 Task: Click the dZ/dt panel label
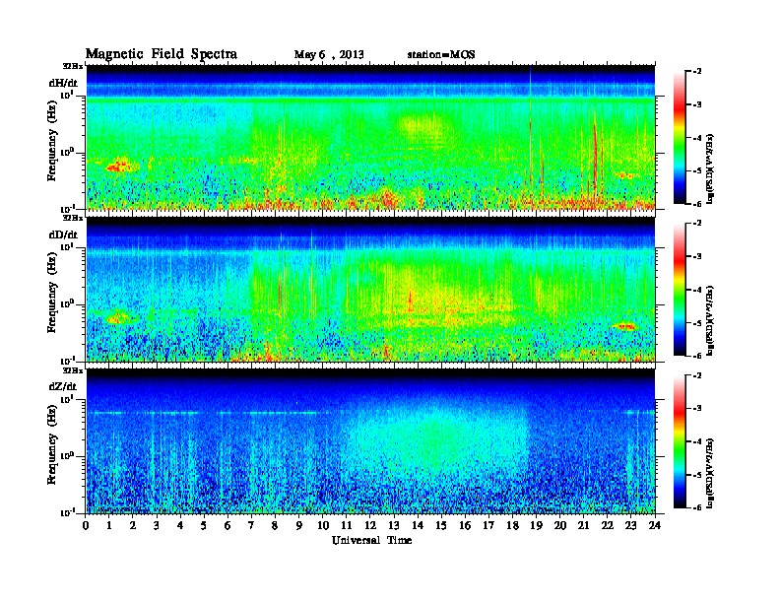coord(63,386)
